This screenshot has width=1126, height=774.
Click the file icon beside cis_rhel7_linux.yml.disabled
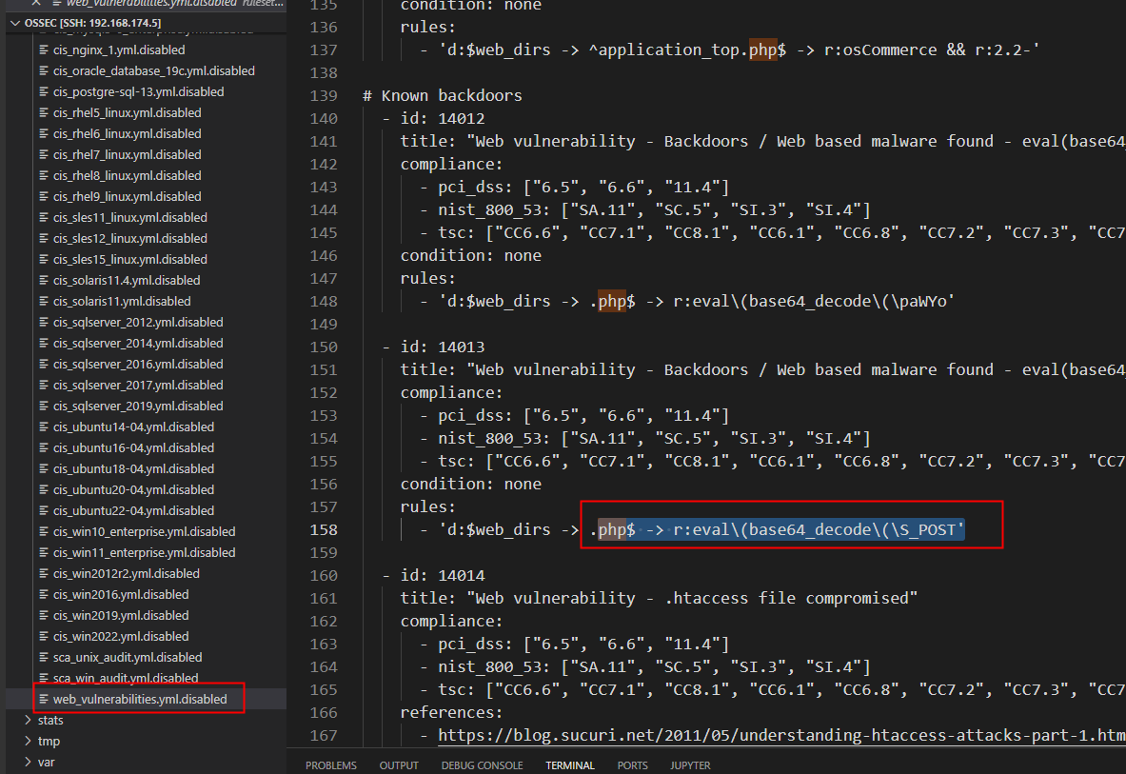[44, 154]
